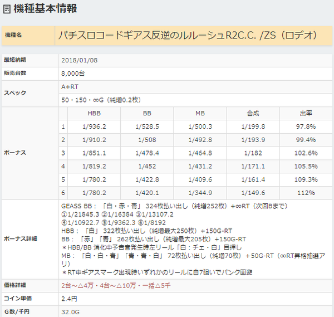The image size is (334, 317).
Task: Select setting 1 HBB value 1/936.2
Action: coord(94,126)
